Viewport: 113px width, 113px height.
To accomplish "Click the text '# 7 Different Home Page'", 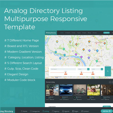I will click(22, 40).
